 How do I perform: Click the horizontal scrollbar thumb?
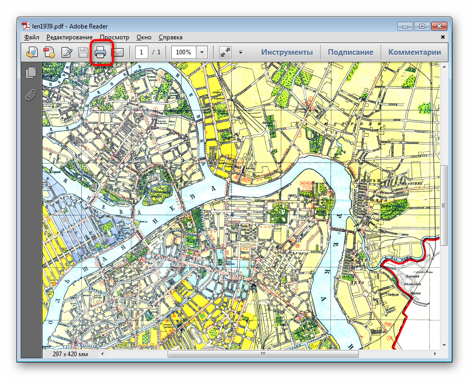(x=263, y=355)
